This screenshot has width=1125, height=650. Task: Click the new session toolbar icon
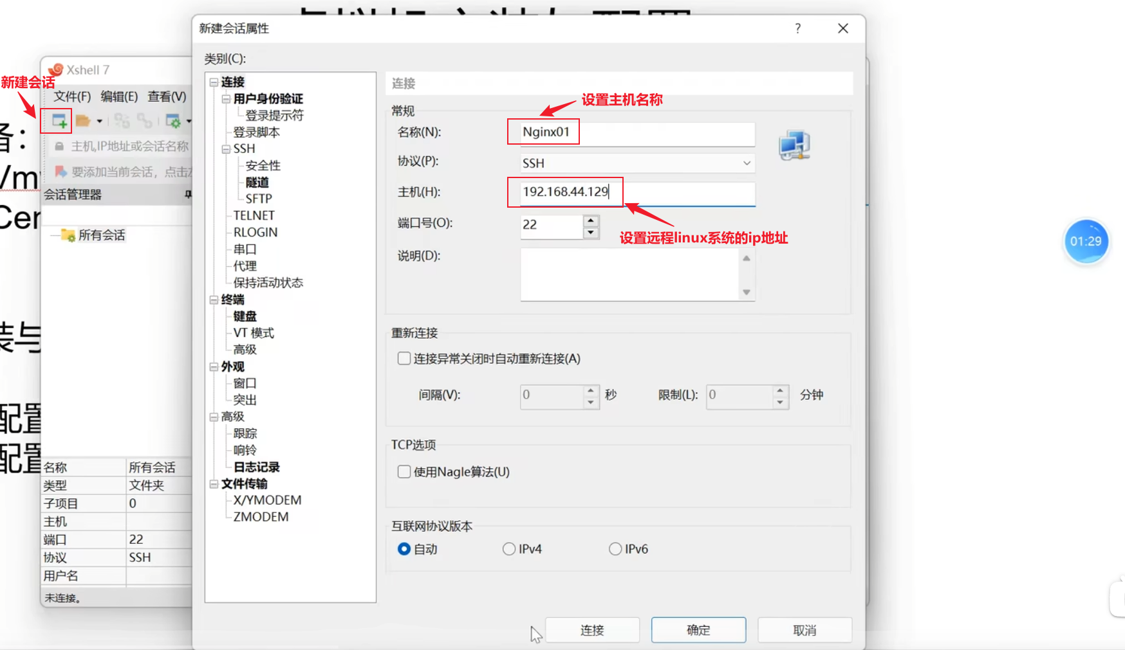[59, 120]
